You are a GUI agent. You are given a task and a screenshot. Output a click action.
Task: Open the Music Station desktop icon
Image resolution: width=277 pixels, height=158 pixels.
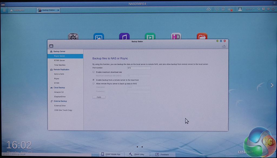click(124, 36)
